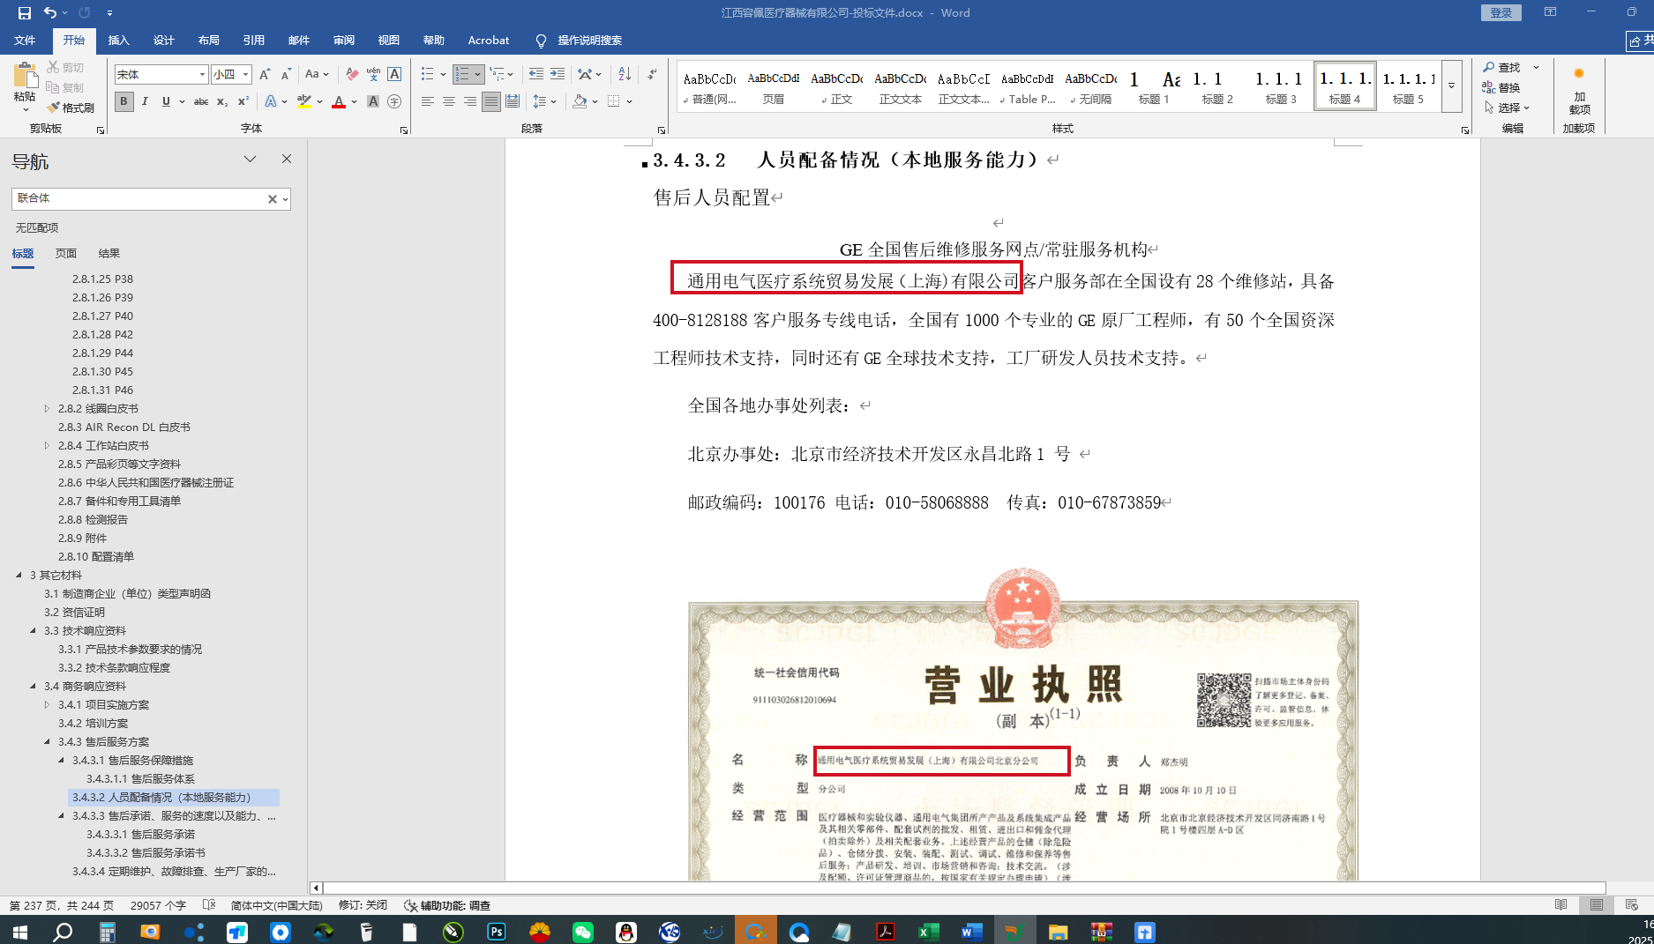
Task: Switch to the 布局 (Layout) tab
Action: click(x=209, y=41)
